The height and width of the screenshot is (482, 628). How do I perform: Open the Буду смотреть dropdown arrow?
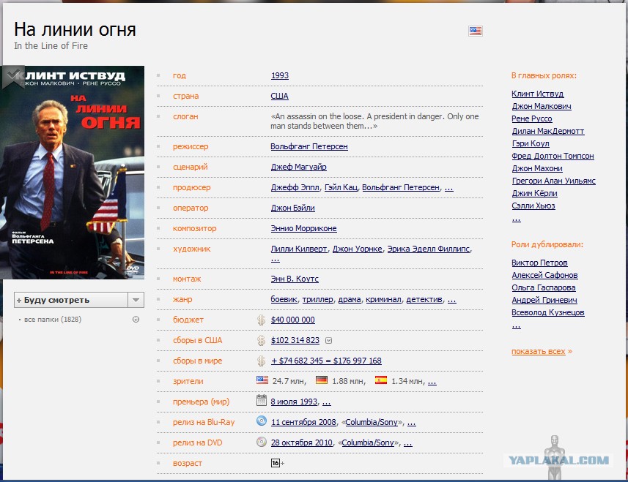tap(136, 300)
